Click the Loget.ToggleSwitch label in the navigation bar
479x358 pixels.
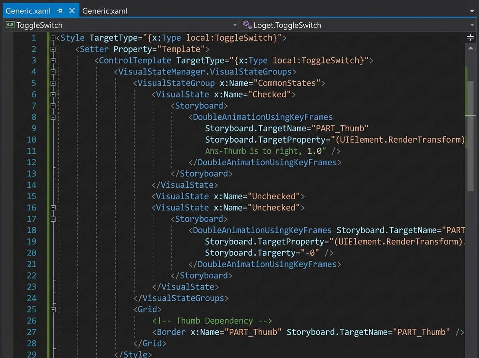click(x=288, y=25)
